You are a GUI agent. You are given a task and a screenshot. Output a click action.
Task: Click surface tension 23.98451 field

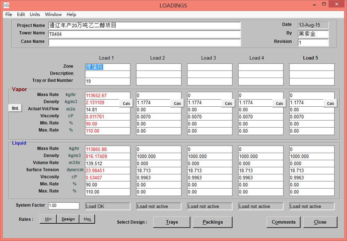coord(108,170)
